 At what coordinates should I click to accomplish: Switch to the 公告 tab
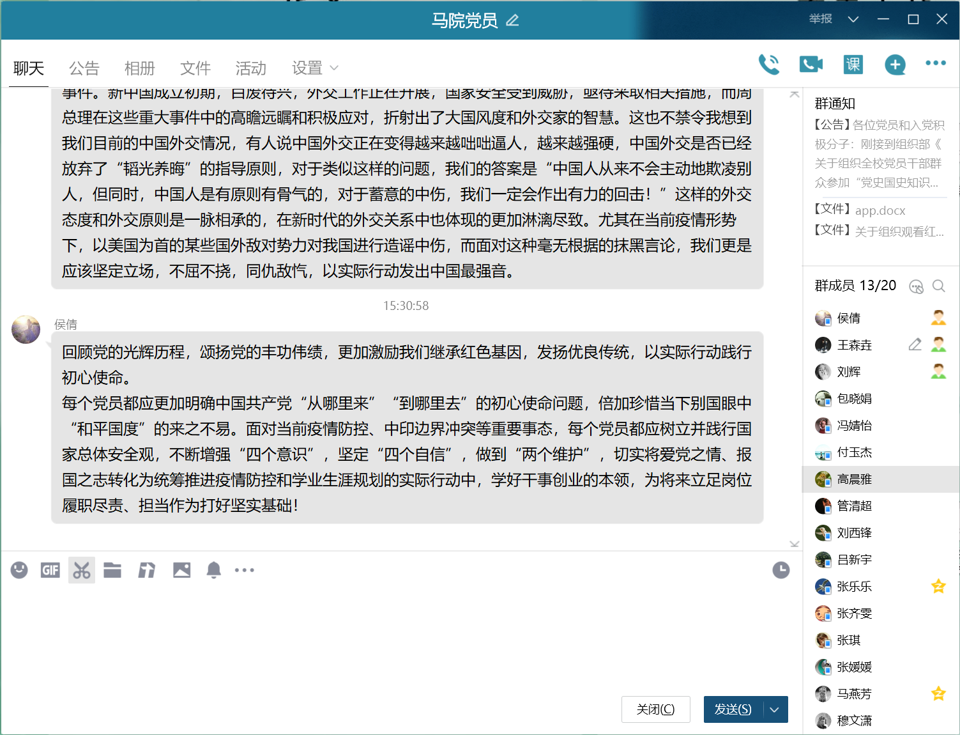84,68
